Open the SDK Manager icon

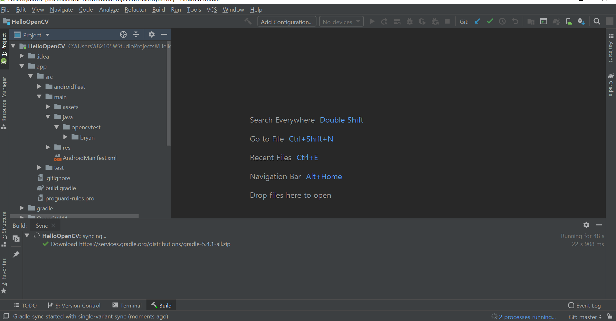(581, 22)
